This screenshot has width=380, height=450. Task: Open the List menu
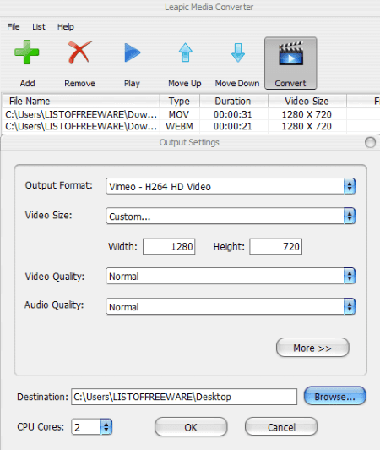(x=38, y=27)
